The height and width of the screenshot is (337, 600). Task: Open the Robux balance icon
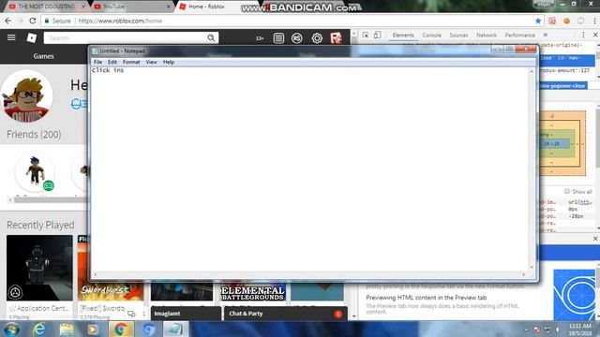click(x=297, y=37)
